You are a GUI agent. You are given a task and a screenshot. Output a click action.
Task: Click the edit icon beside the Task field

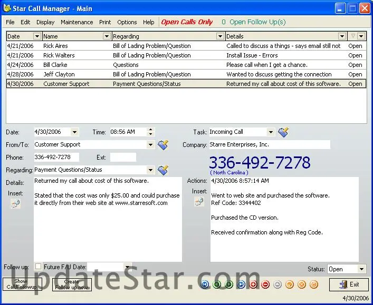click(283, 132)
